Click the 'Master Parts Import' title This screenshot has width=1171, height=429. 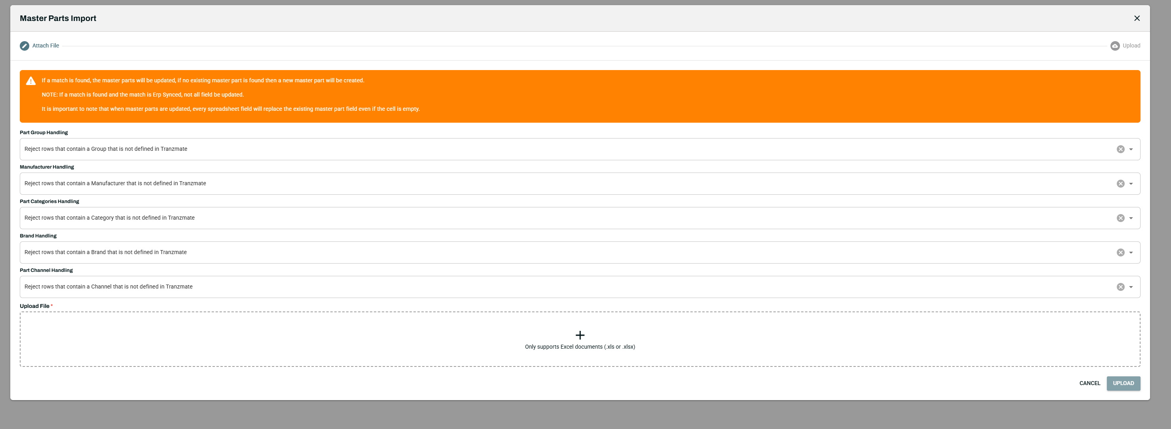coord(58,18)
